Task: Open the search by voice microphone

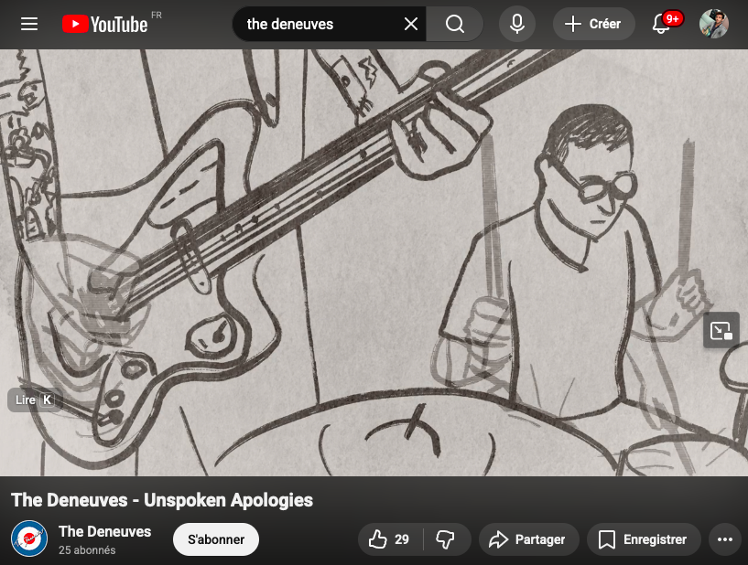Action: click(517, 24)
